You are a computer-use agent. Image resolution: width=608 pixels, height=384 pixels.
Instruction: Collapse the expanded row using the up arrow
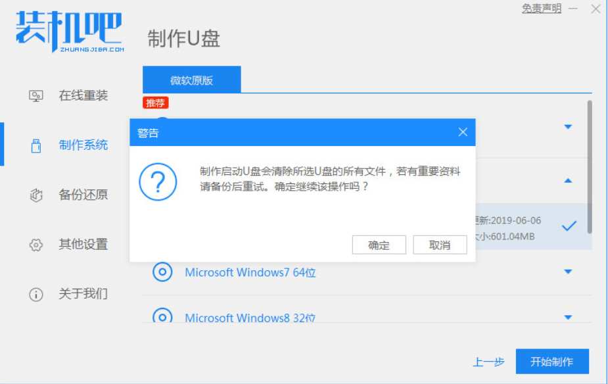(568, 181)
